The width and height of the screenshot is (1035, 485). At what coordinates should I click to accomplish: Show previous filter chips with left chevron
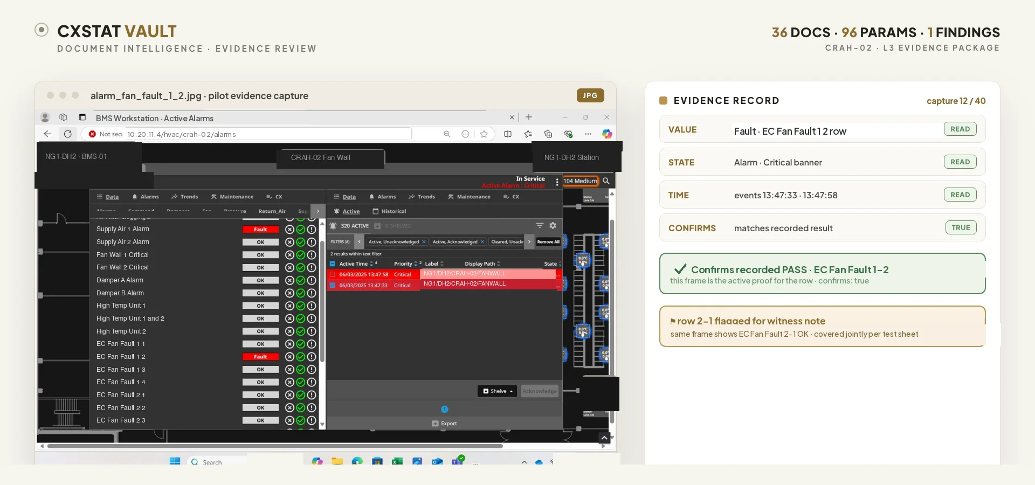pyautogui.click(x=360, y=242)
